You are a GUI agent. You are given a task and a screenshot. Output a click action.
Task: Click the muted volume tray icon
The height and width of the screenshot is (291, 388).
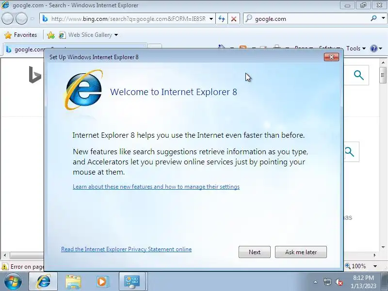tap(339, 282)
